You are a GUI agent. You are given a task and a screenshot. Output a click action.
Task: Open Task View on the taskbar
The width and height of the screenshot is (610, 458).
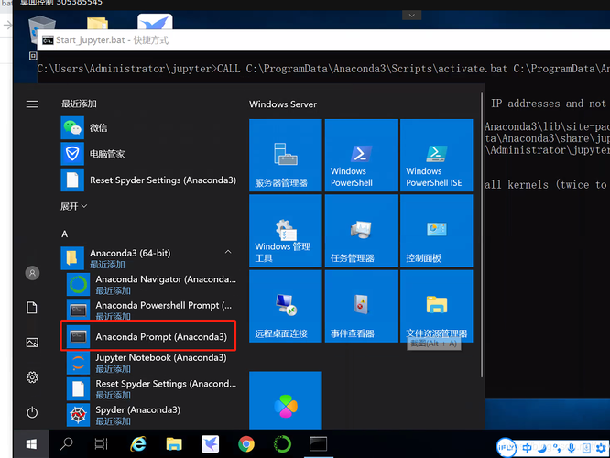(101, 444)
